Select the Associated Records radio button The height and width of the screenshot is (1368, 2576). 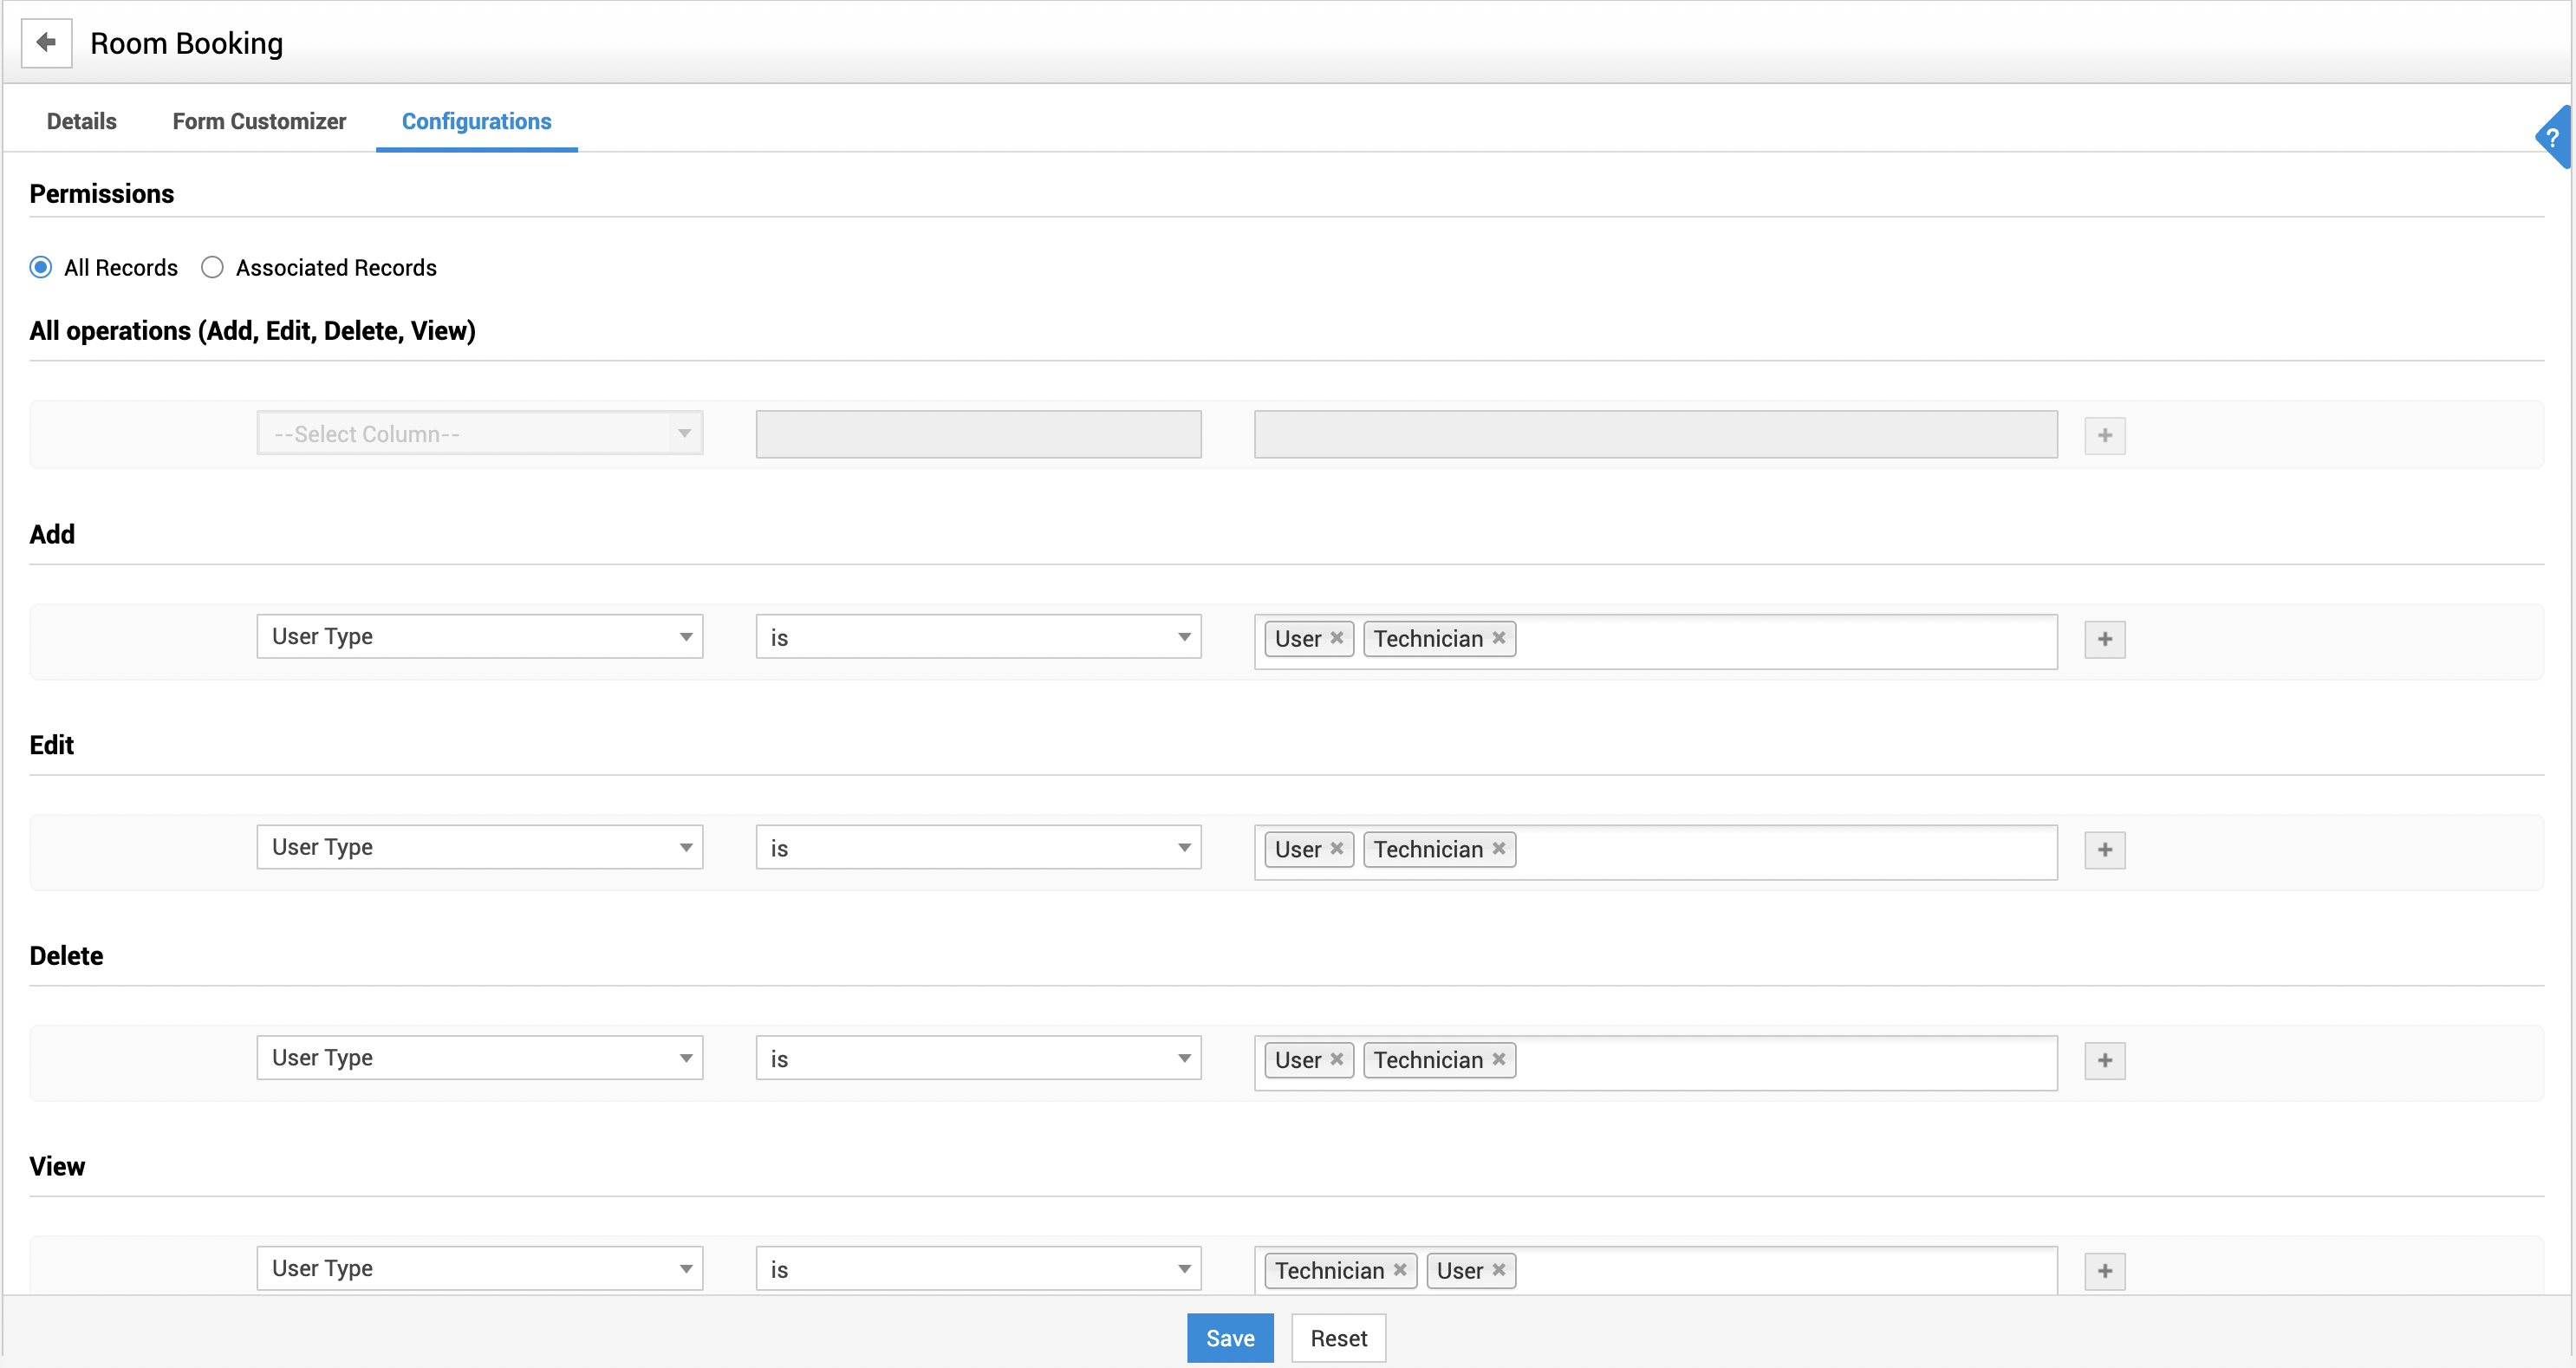[x=213, y=268]
